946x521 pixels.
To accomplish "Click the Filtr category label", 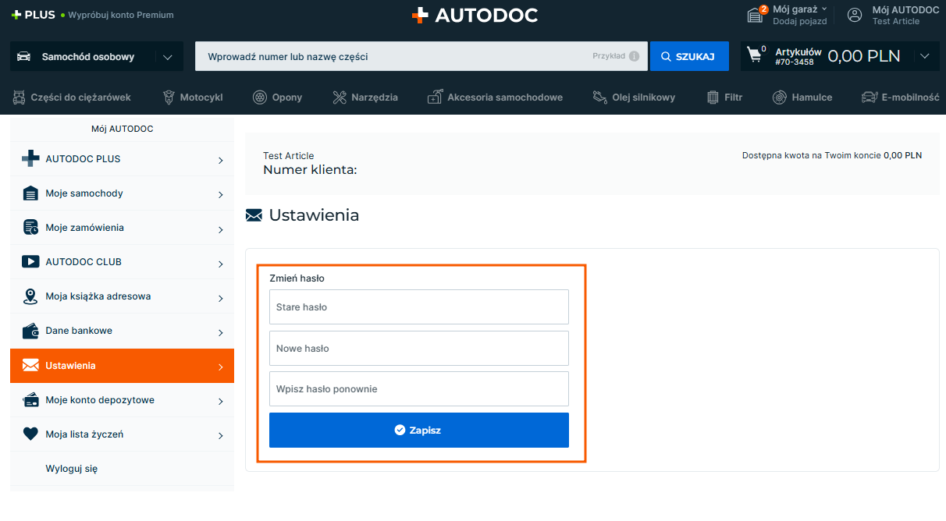I will coord(734,97).
